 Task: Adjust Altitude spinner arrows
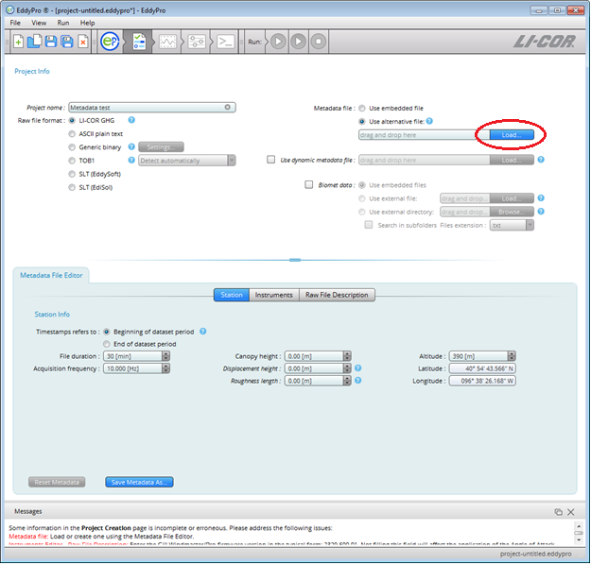[512, 356]
